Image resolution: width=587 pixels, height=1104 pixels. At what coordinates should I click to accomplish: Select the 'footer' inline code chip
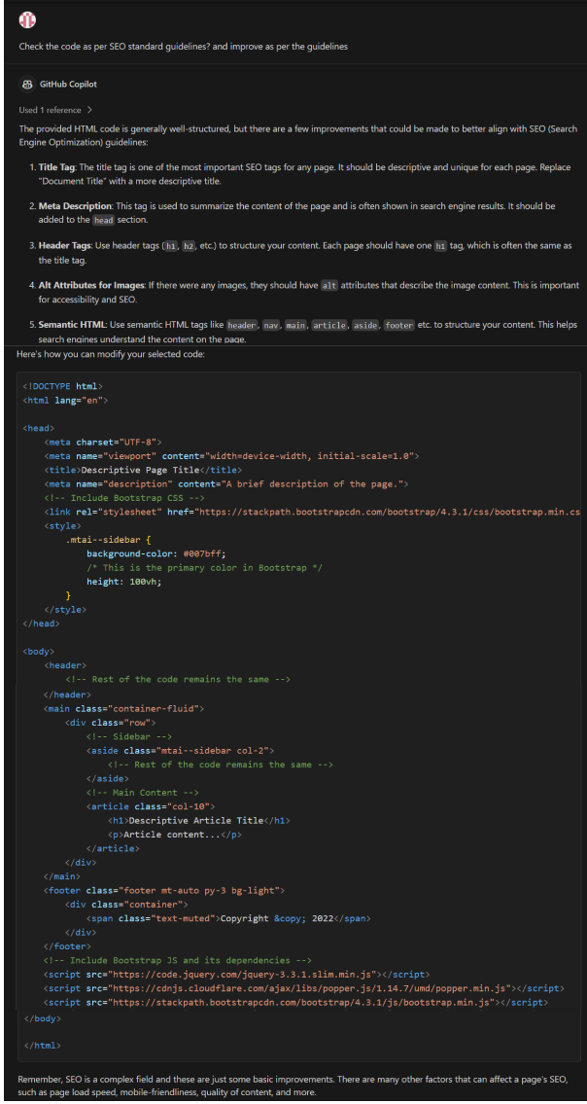pyautogui.click(x=399, y=326)
